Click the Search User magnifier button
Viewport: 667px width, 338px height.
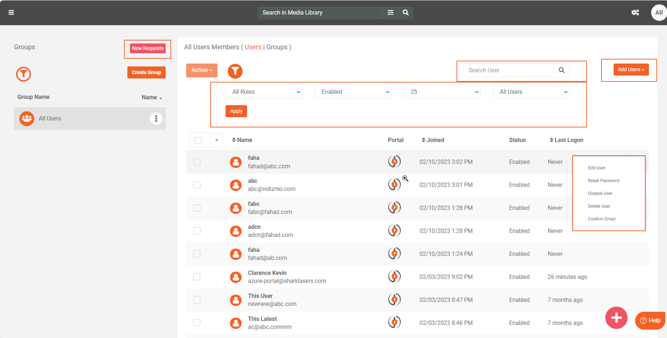561,70
